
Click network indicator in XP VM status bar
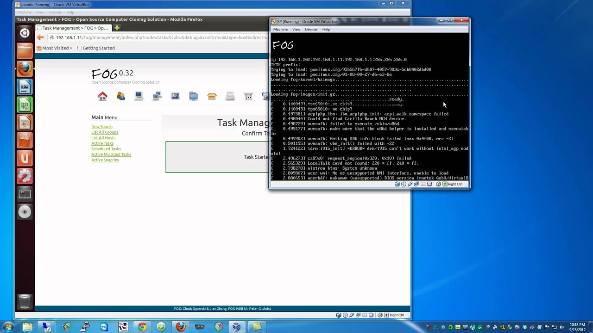pos(416,184)
